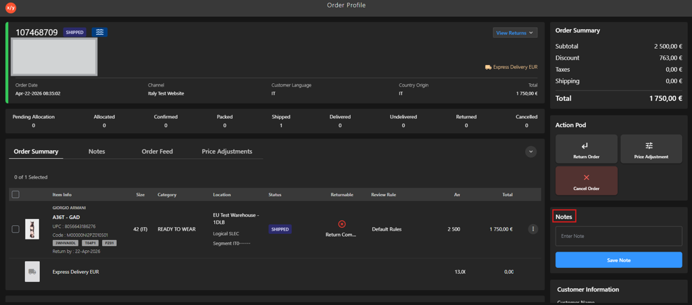Tick the checkbox for the A36T - GAD item

[x=16, y=229]
